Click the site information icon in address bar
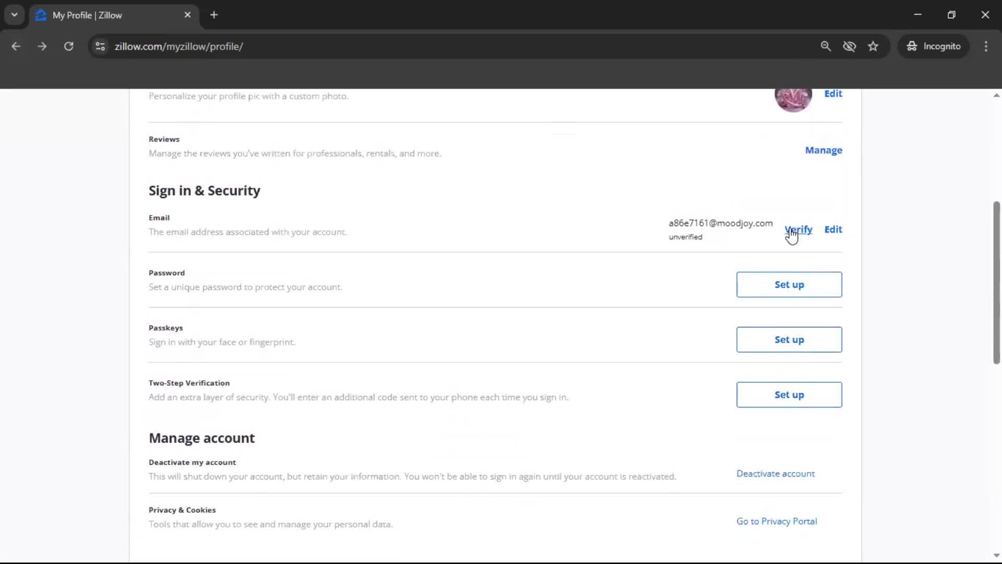 [100, 46]
